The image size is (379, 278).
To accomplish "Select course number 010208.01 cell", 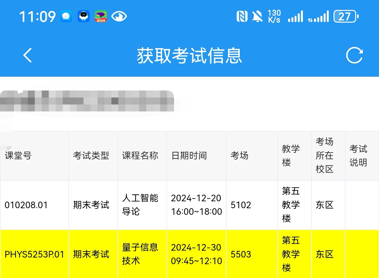I will point(26,205).
